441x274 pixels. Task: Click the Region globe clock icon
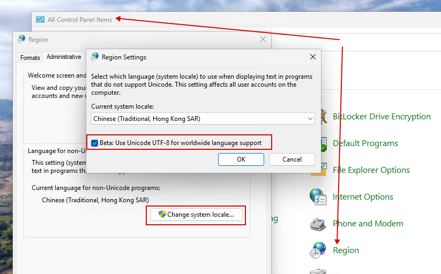pyautogui.click(x=318, y=250)
